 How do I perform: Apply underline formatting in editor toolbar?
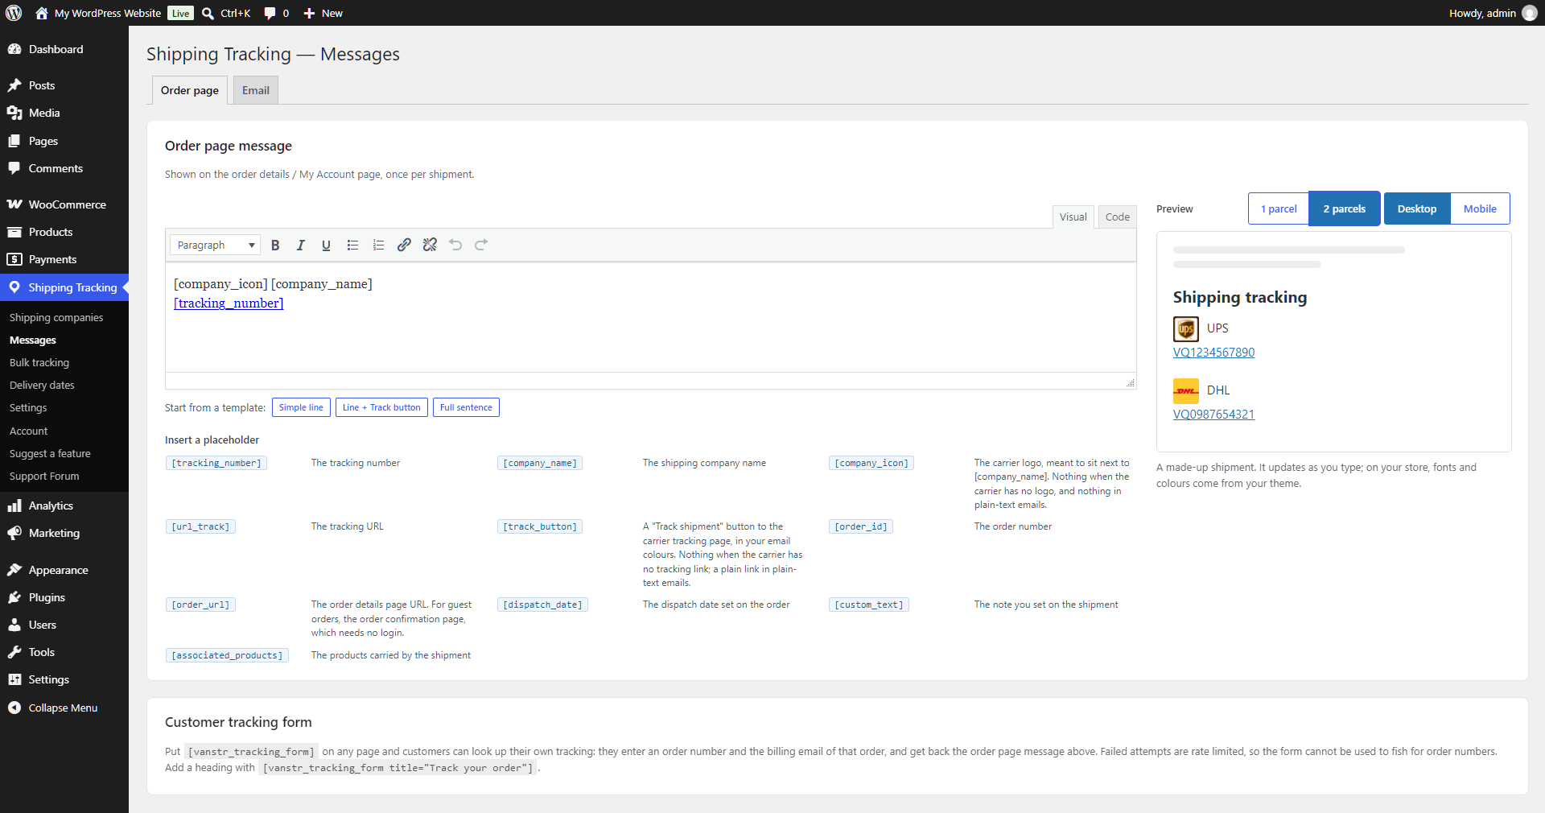click(326, 245)
